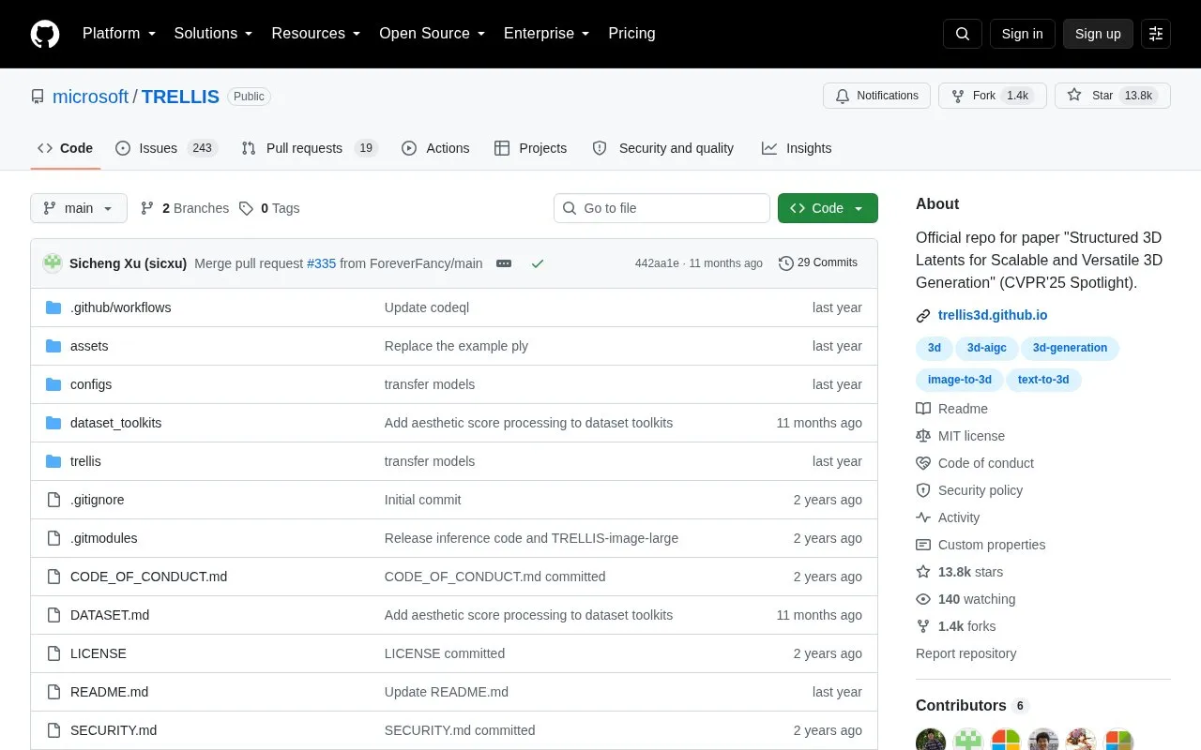This screenshot has height=750, width=1201.
Task: Open the main branch selector dropdown
Action: coord(79,208)
